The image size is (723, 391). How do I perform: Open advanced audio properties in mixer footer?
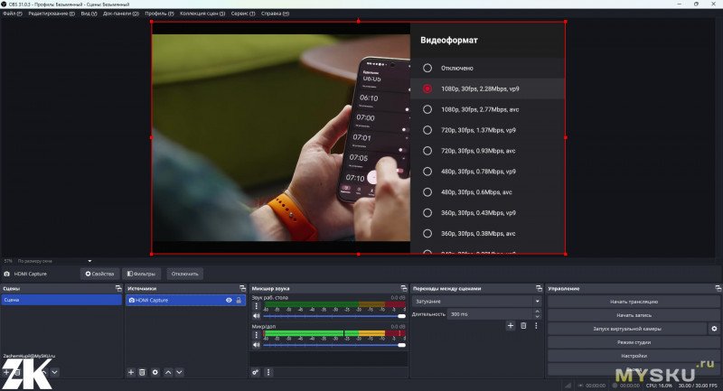tap(256, 372)
